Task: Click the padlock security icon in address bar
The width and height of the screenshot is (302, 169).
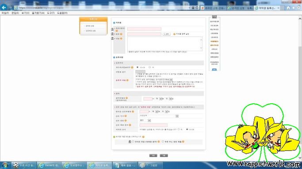Action: 193,8
